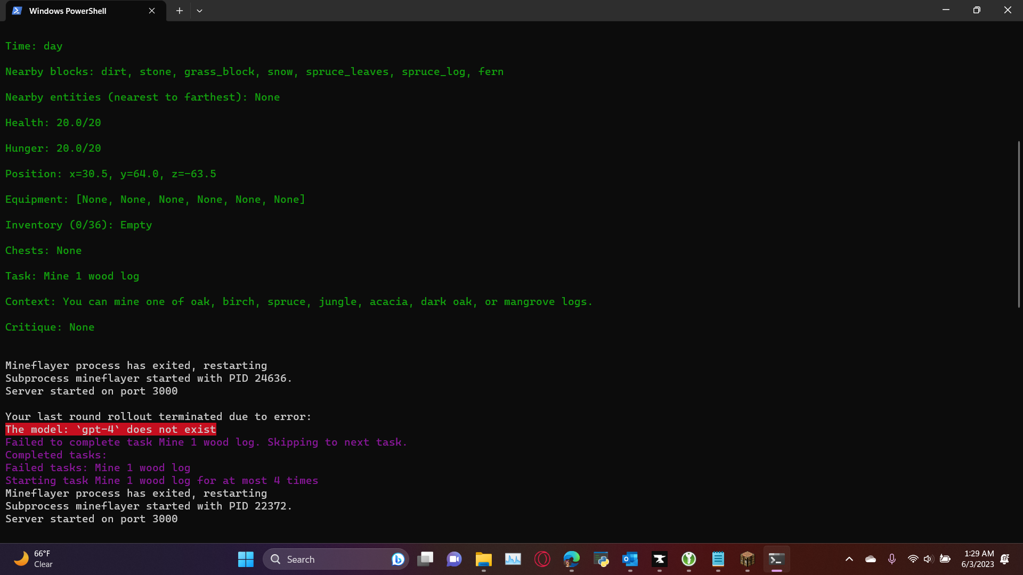Screen dimensions: 1023x575
Task: Open Minecraft from the taskbar
Action: pos(748,560)
